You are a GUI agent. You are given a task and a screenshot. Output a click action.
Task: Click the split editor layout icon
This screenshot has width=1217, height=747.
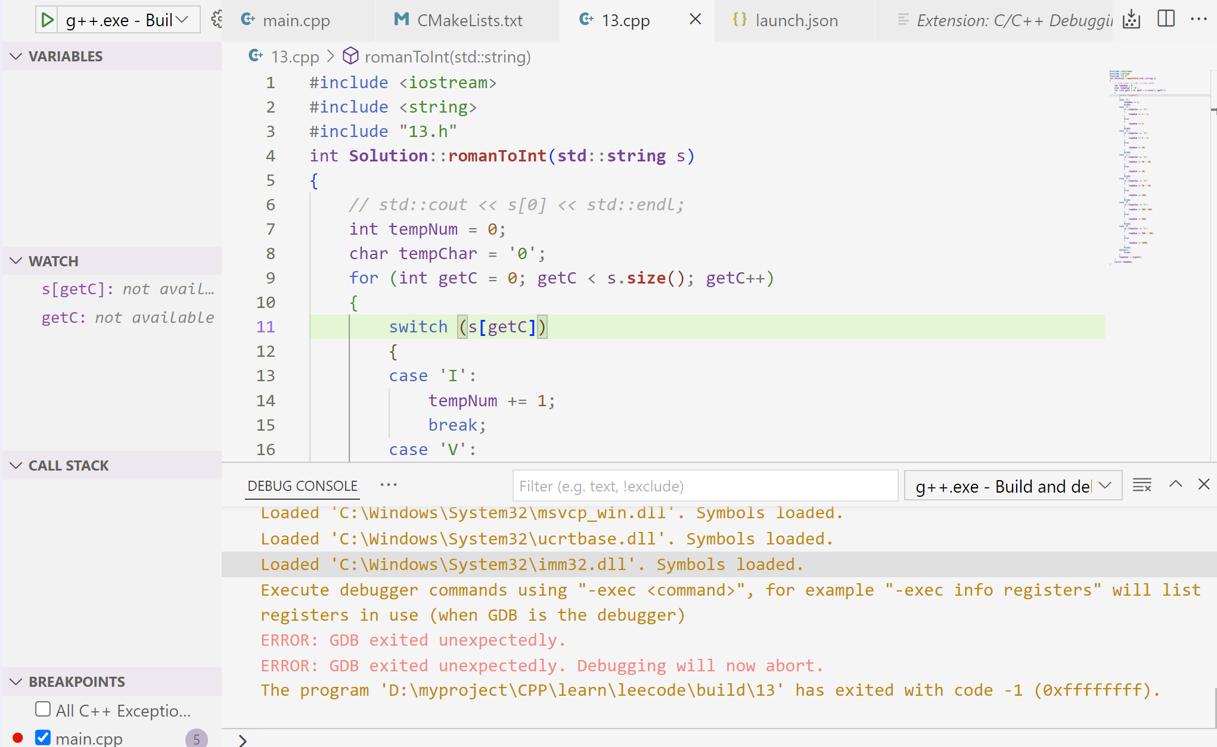(x=1166, y=20)
